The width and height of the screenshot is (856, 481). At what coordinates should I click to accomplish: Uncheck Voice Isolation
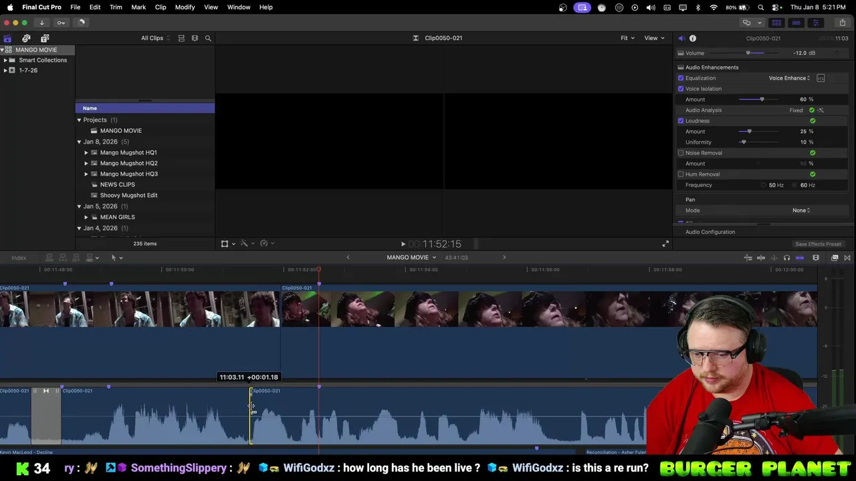681,89
